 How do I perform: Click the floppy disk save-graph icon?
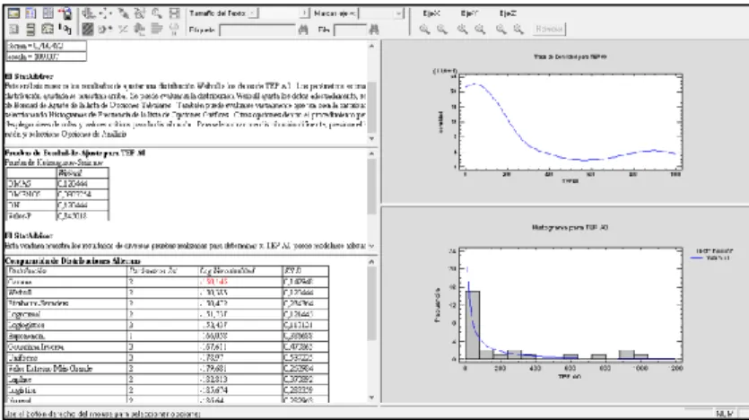[x=174, y=13]
